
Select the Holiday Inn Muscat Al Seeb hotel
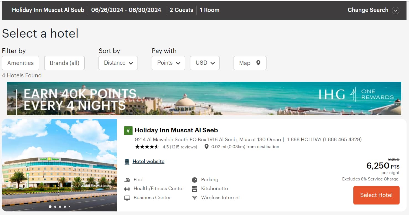click(x=376, y=195)
